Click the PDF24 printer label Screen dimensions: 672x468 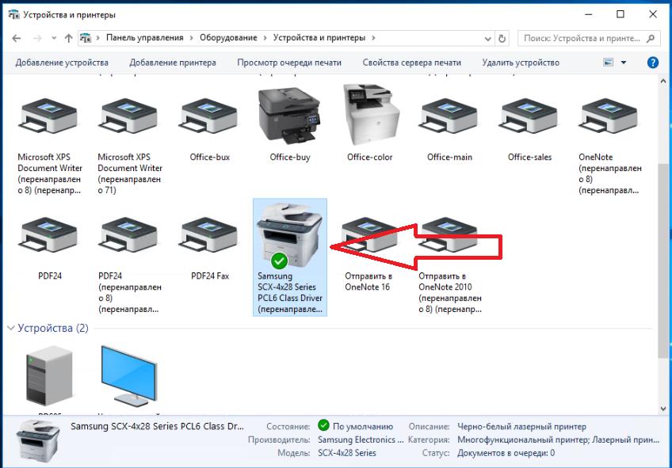(50, 276)
